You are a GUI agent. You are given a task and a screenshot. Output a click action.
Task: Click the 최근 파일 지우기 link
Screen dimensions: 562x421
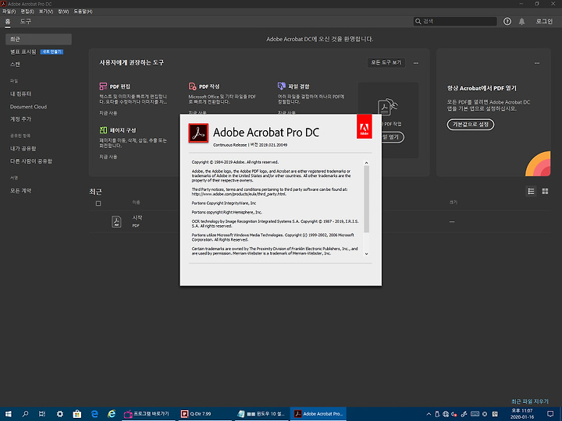pos(530,402)
